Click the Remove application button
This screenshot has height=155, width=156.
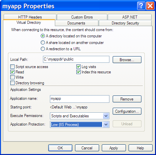127,99
